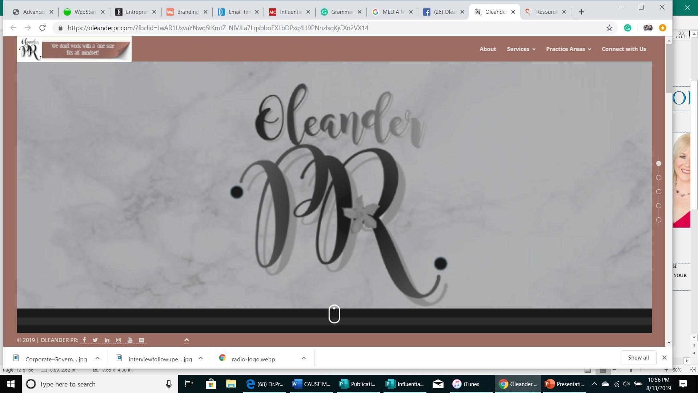Open Task View on taskbar

(189, 384)
